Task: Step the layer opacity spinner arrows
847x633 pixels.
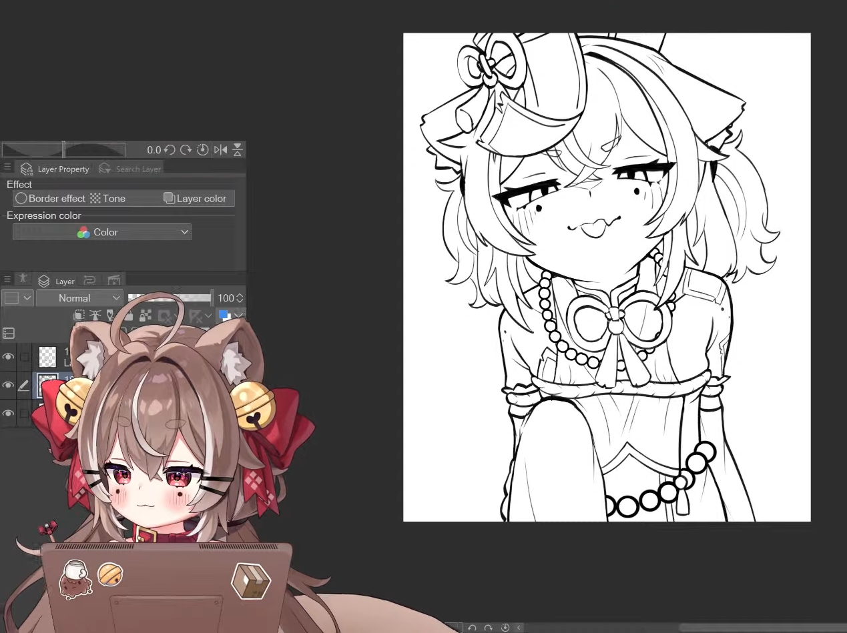Action: point(240,298)
